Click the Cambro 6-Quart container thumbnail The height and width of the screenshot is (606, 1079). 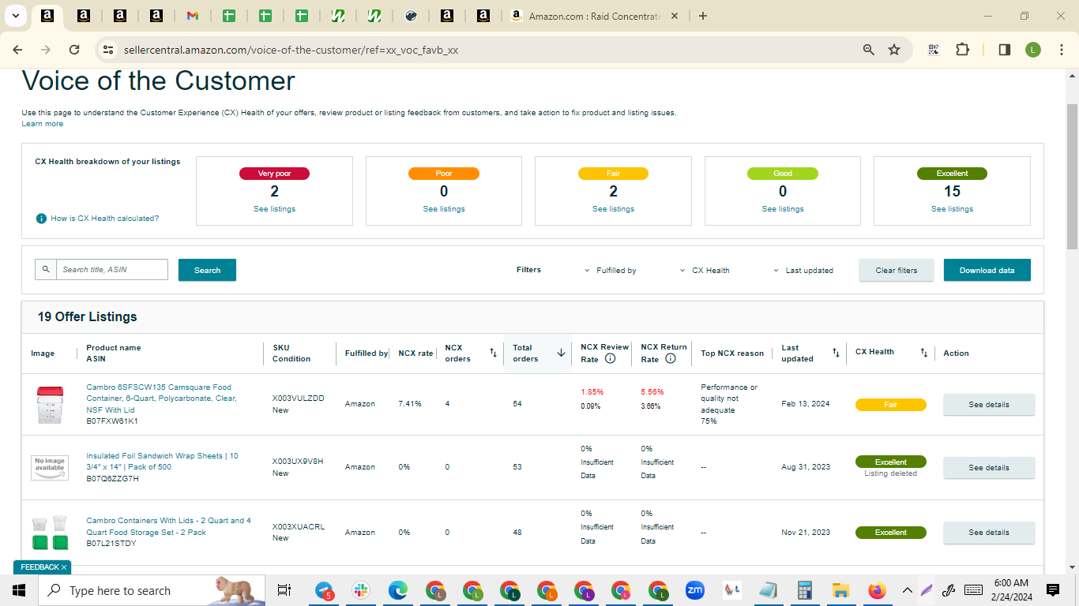coord(49,406)
